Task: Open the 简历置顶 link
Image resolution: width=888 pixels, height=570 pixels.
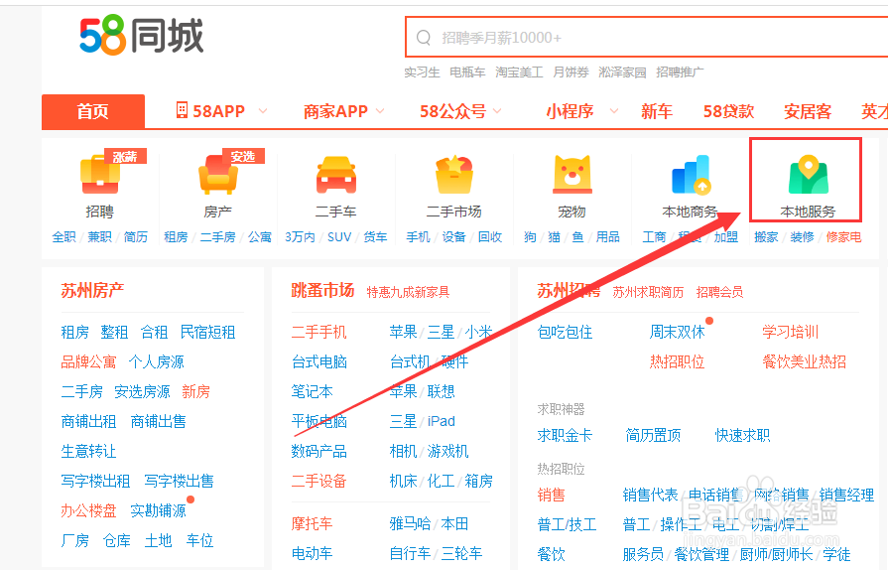Action: point(653,436)
